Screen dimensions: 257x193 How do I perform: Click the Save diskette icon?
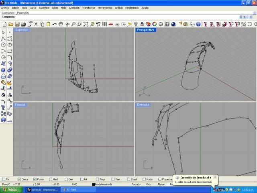click(x=17, y=24)
